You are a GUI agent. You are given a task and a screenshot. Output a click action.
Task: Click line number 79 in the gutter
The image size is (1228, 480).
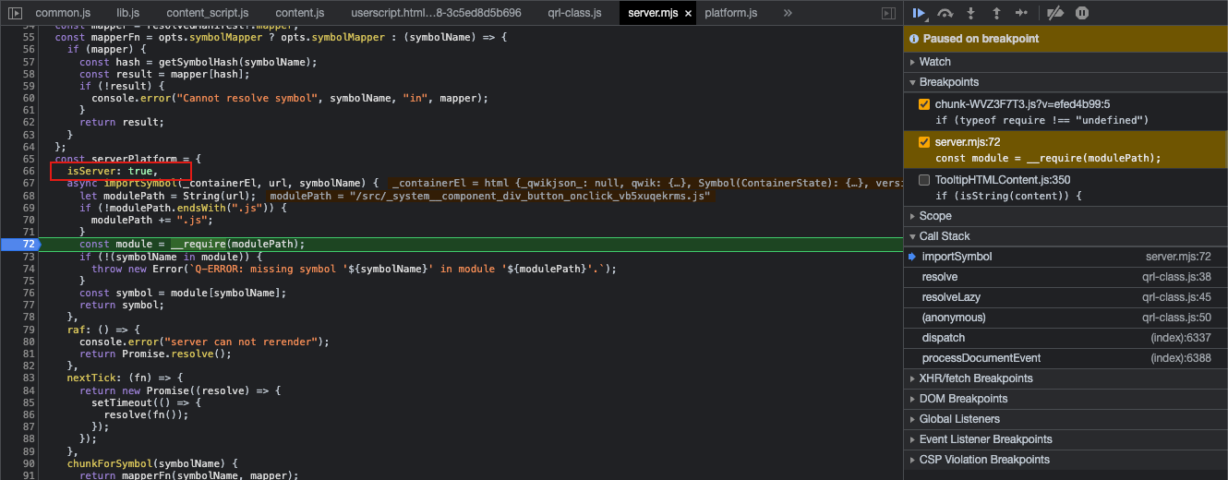coord(29,329)
